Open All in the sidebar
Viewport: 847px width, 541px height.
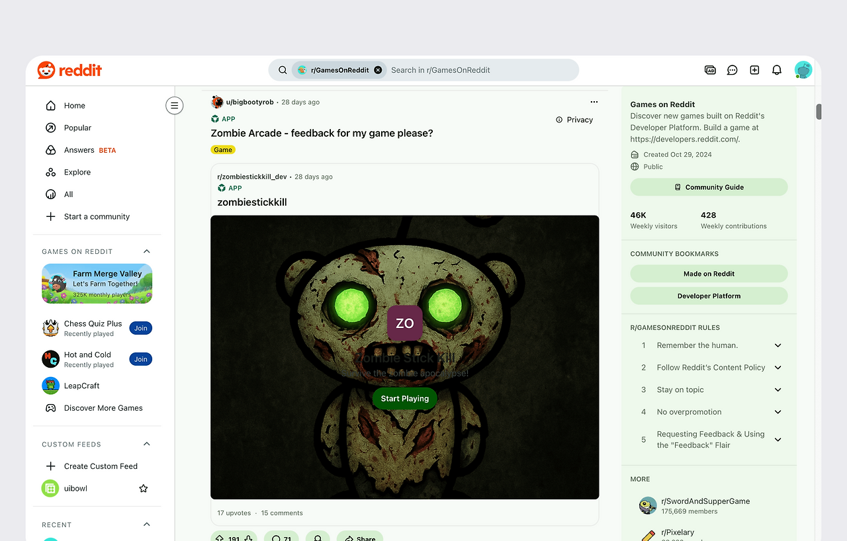click(98, 194)
